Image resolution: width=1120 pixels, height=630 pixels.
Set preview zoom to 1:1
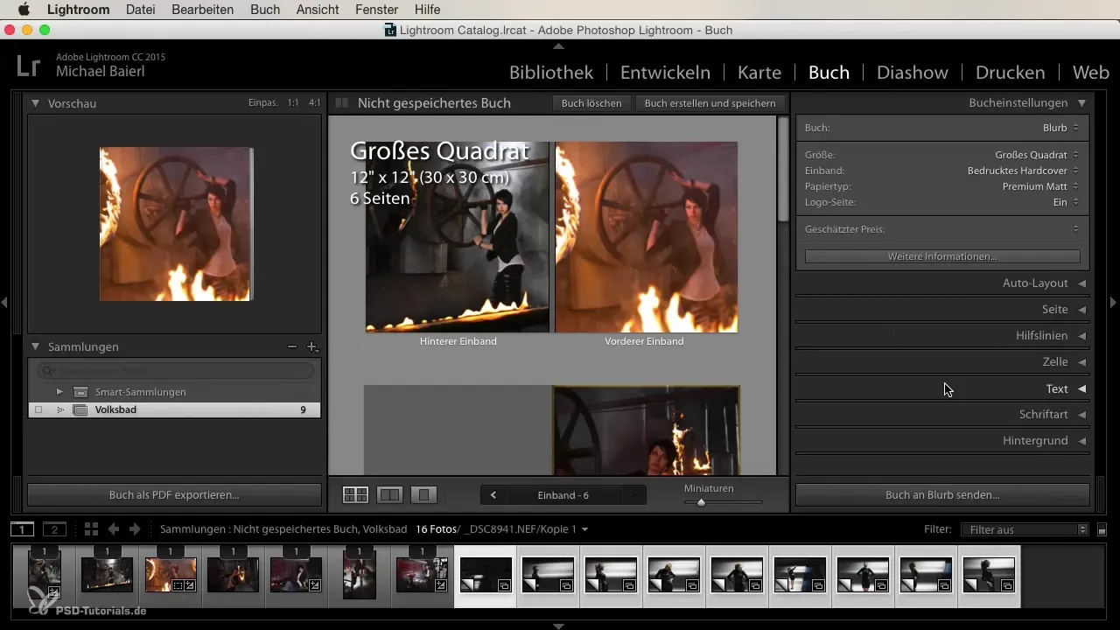pyautogui.click(x=293, y=102)
